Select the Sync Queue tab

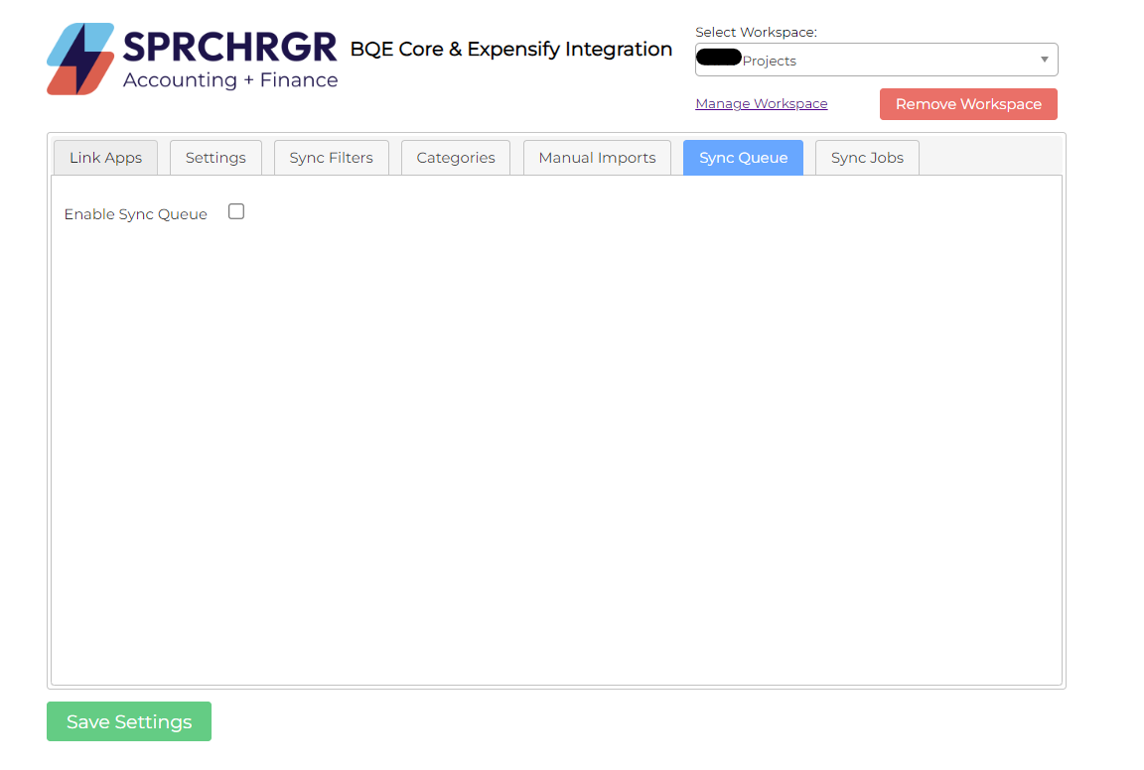coord(744,158)
